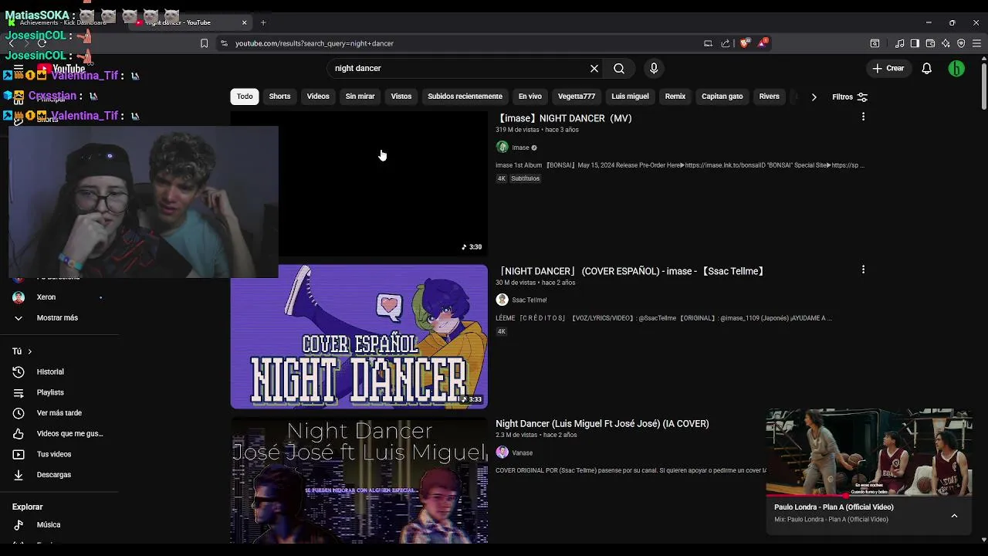Switch to the Achievements - Kick Dashboard tab
The image size is (988, 556).
coord(63,22)
